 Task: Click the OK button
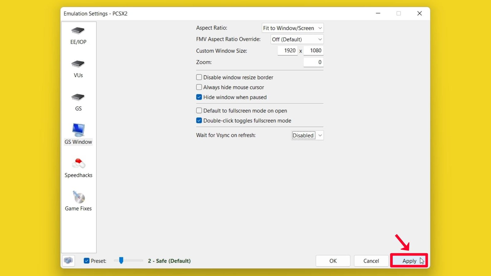tap(333, 261)
